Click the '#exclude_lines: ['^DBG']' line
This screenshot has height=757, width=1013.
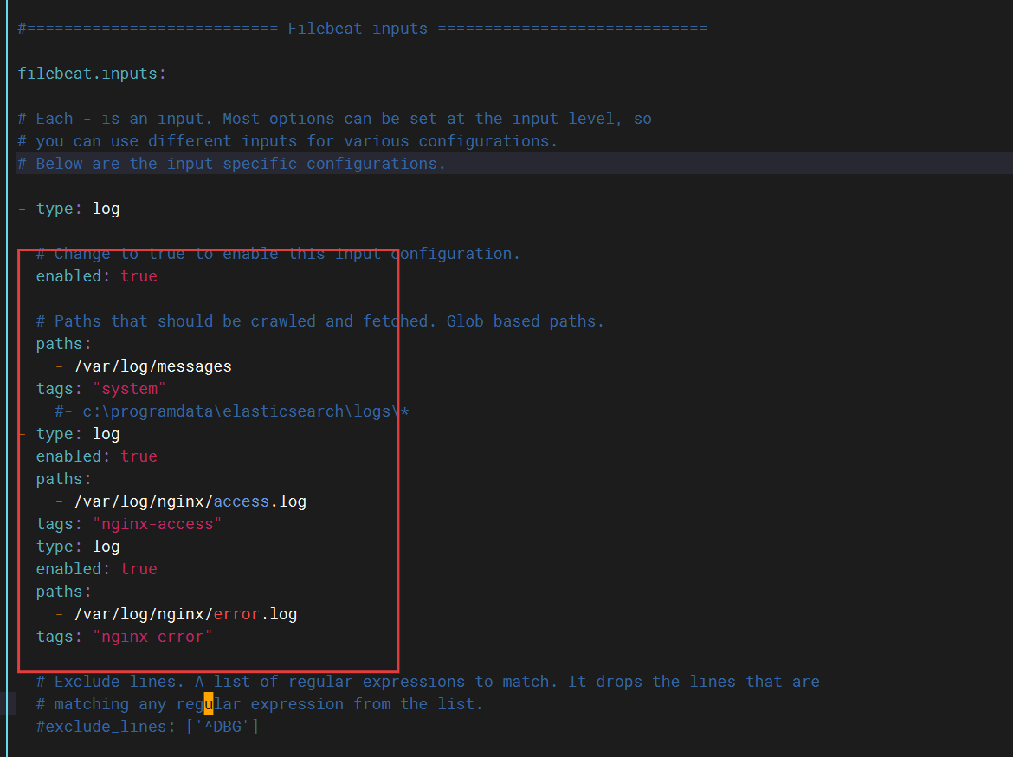tap(147, 727)
